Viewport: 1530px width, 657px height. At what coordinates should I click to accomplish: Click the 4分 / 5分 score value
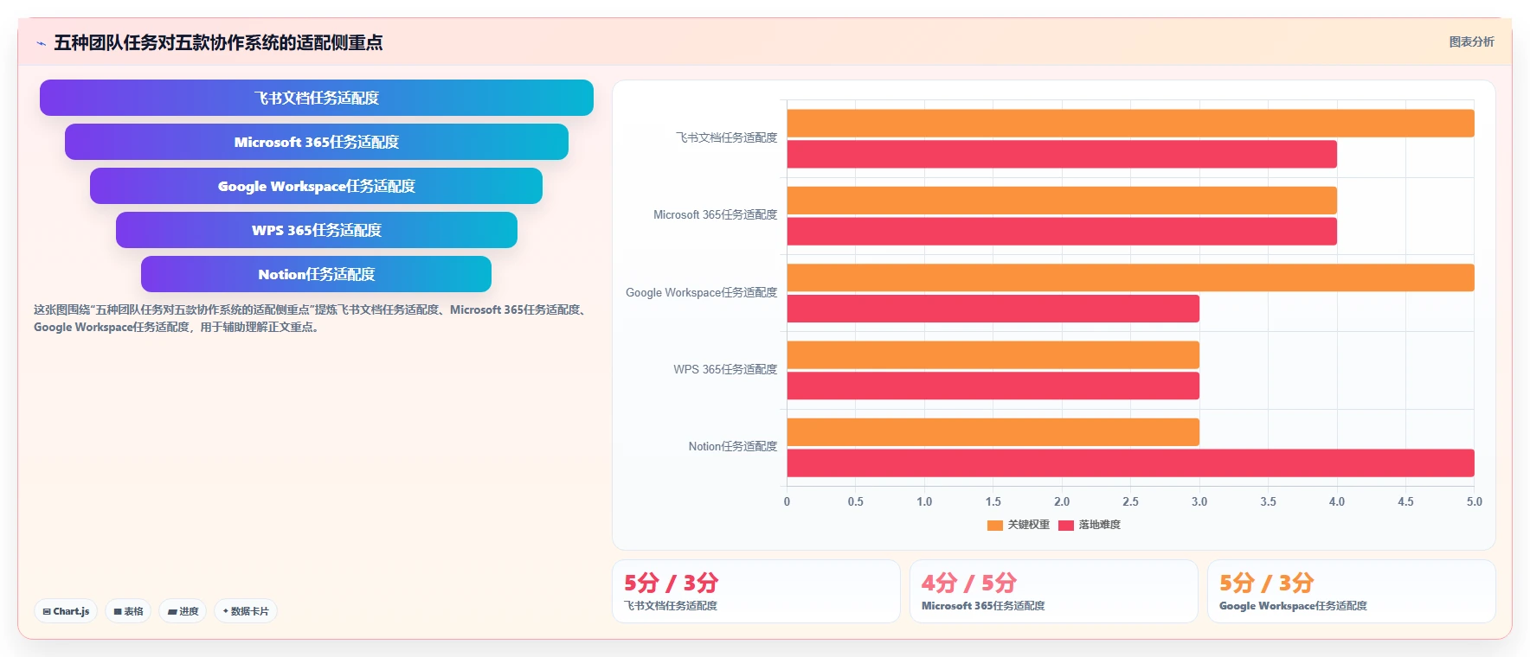tap(969, 583)
